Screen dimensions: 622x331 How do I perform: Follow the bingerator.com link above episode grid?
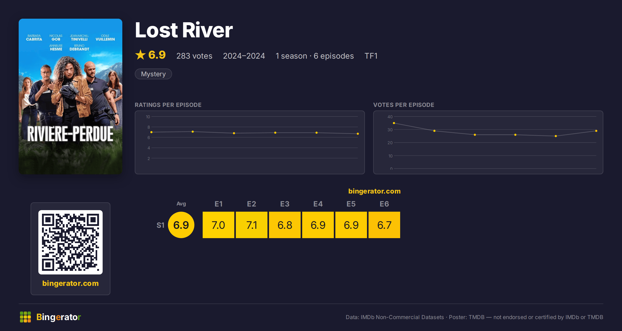click(x=374, y=191)
